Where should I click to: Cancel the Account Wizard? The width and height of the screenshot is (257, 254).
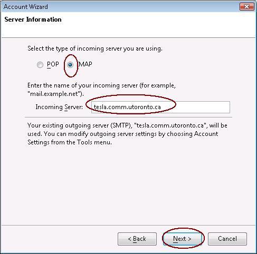point(227,239)
